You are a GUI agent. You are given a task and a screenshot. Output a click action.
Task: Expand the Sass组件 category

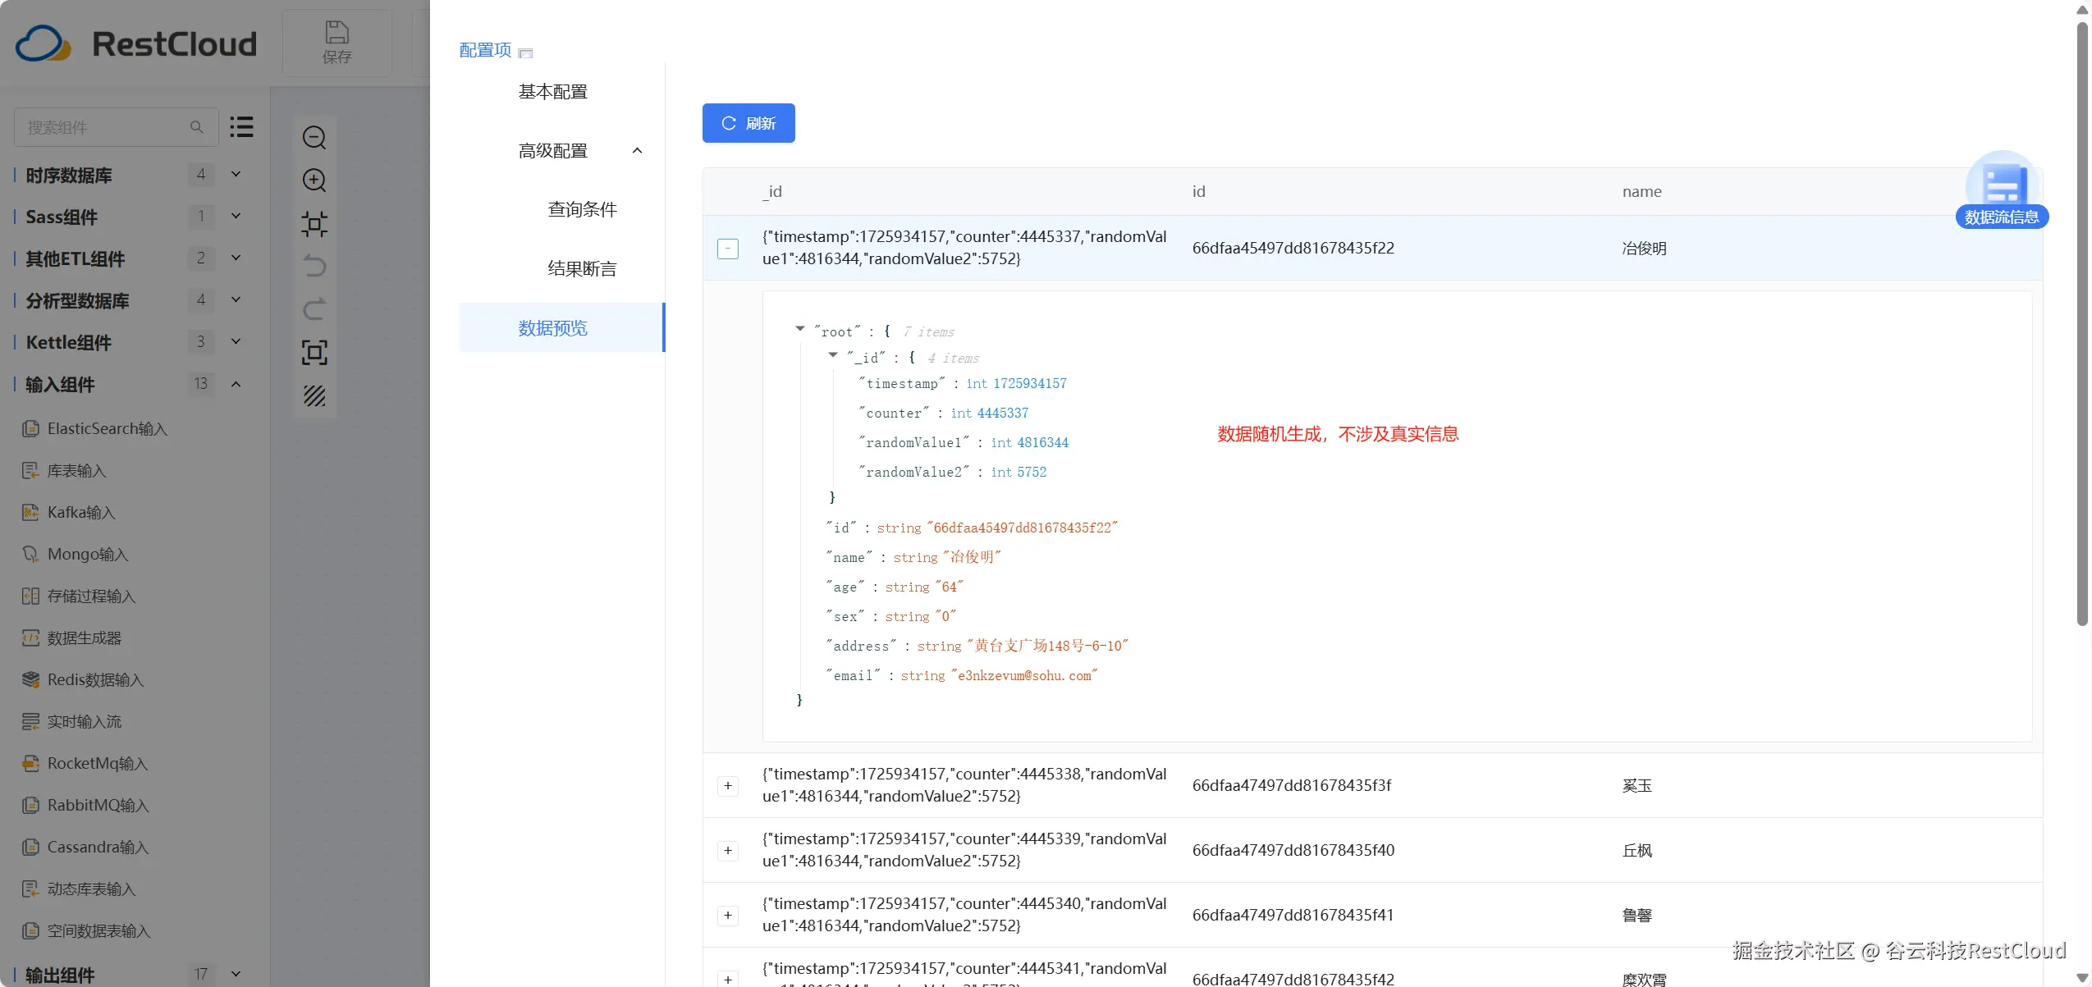coord(236,216)
